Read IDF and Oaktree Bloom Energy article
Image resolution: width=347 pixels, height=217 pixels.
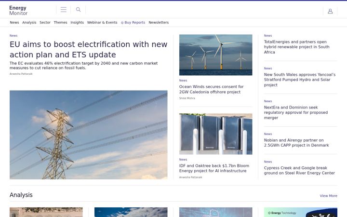tap(214, 168)
